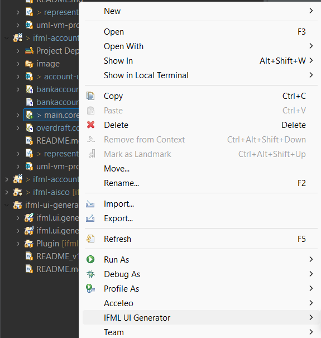Expand the image folder arrow
Screen dimensions: 321x338
18,64
